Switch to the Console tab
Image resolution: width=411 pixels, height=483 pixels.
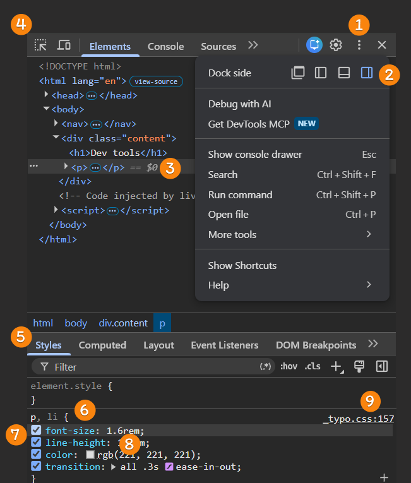point(165,46)
